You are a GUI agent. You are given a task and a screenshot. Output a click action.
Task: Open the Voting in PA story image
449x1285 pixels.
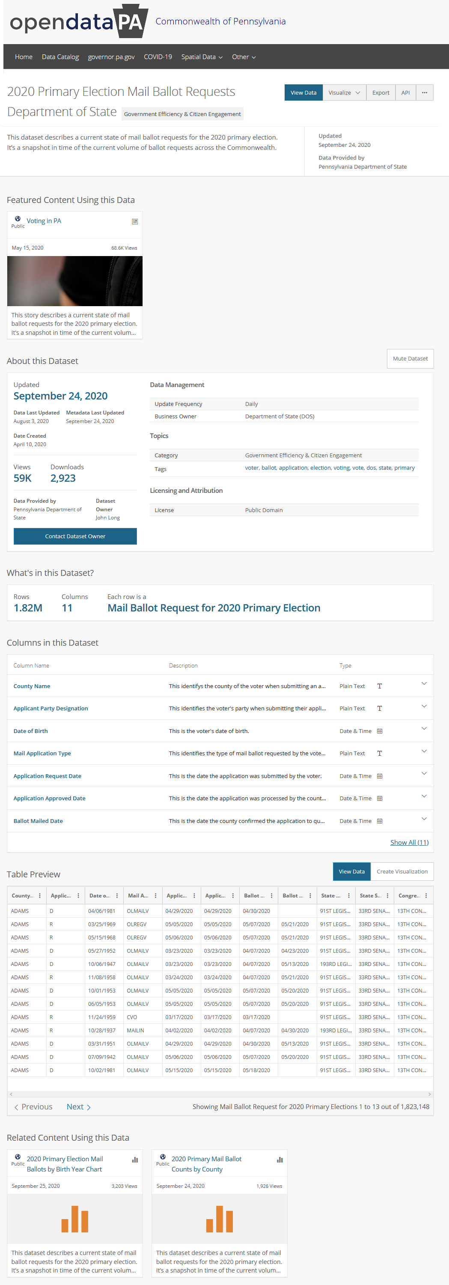75,281
